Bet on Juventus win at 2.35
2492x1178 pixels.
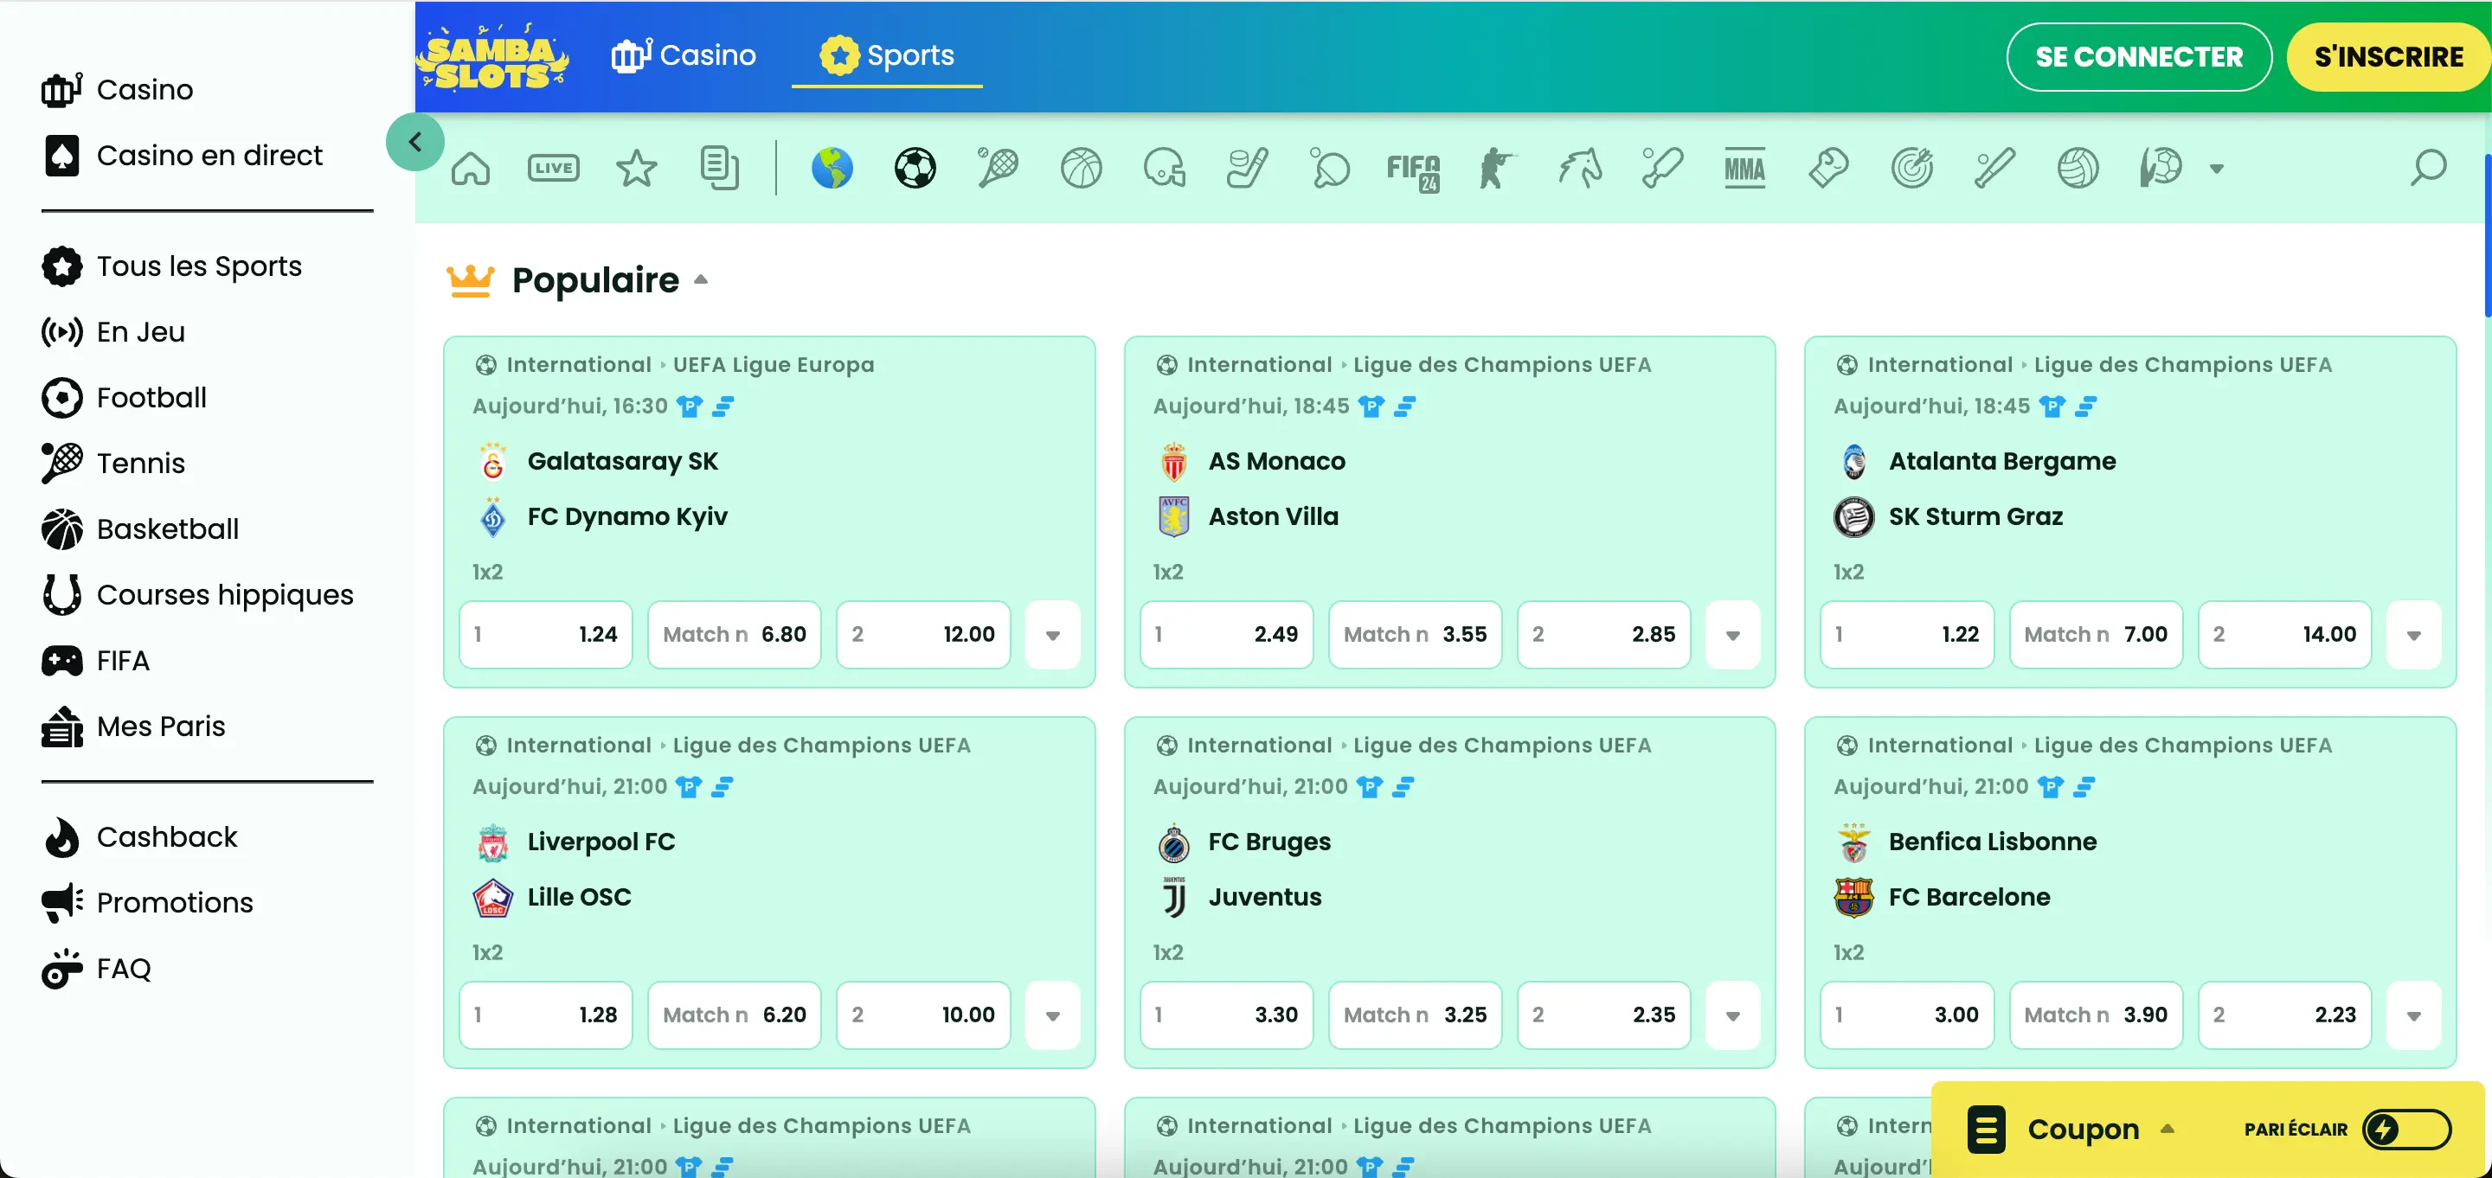pyautogui.click(x=1604, y=1015)
